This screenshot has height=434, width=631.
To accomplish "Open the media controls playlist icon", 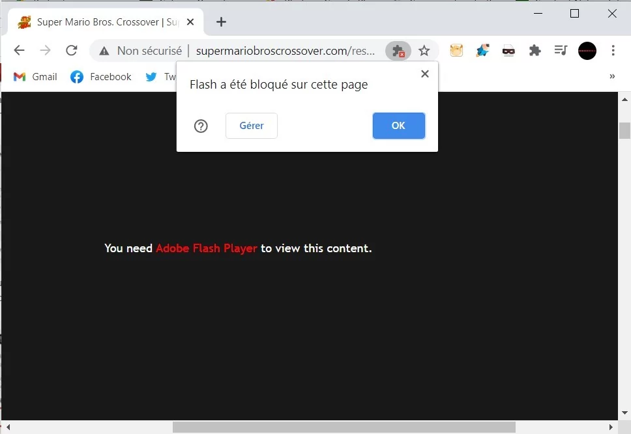I will [x=561, y=51].
